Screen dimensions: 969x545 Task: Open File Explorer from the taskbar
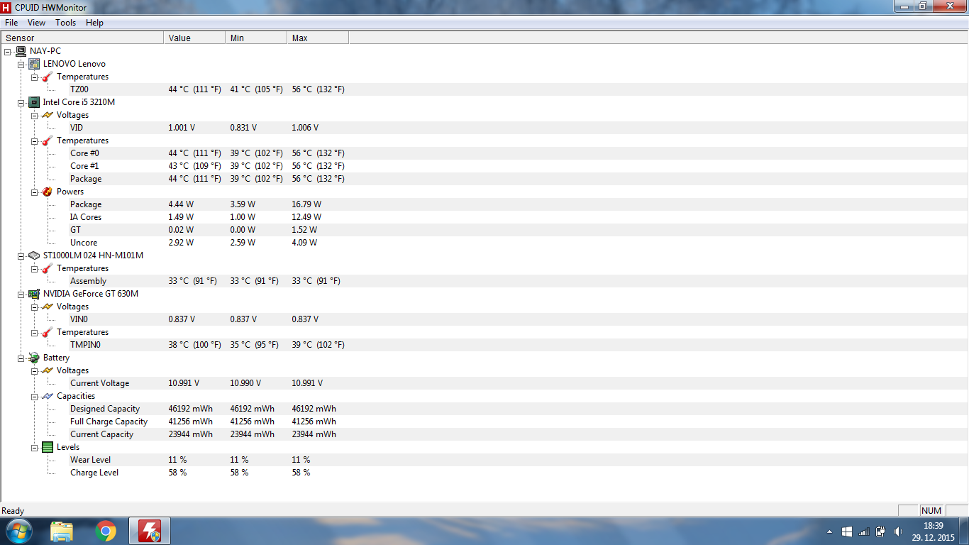pyautogui.click(x=62, y=532)
